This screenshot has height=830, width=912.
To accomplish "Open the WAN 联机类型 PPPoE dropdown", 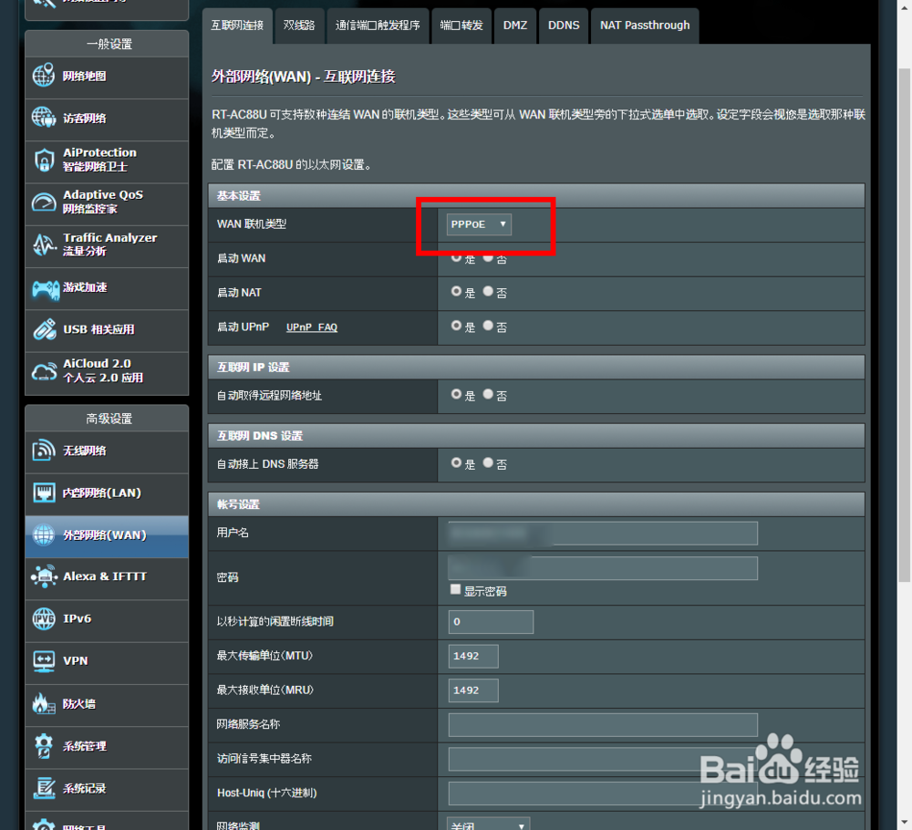I will [x=479, y=224].
